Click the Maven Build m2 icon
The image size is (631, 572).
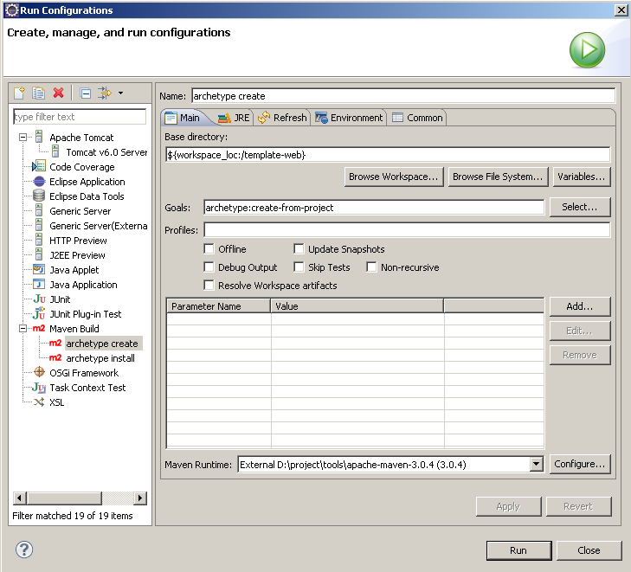coord(39,328)
